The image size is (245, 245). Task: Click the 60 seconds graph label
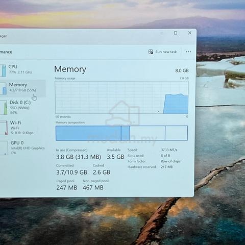coord(63,117)
